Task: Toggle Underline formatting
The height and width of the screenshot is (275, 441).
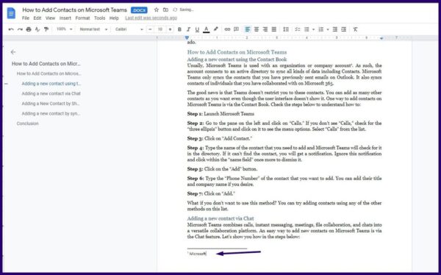Action: 197,29
